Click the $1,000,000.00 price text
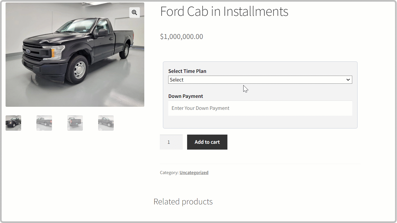Screen dimensions: 397x223 pyautogui.click(x=182, y=36)
